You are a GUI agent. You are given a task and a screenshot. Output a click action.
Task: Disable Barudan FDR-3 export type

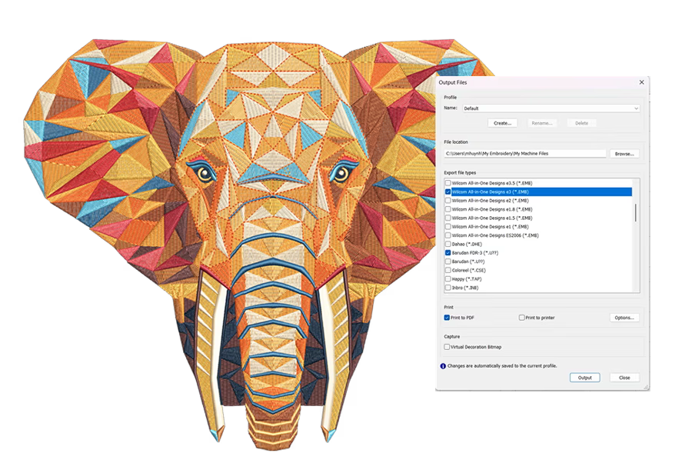pos(448,253)
